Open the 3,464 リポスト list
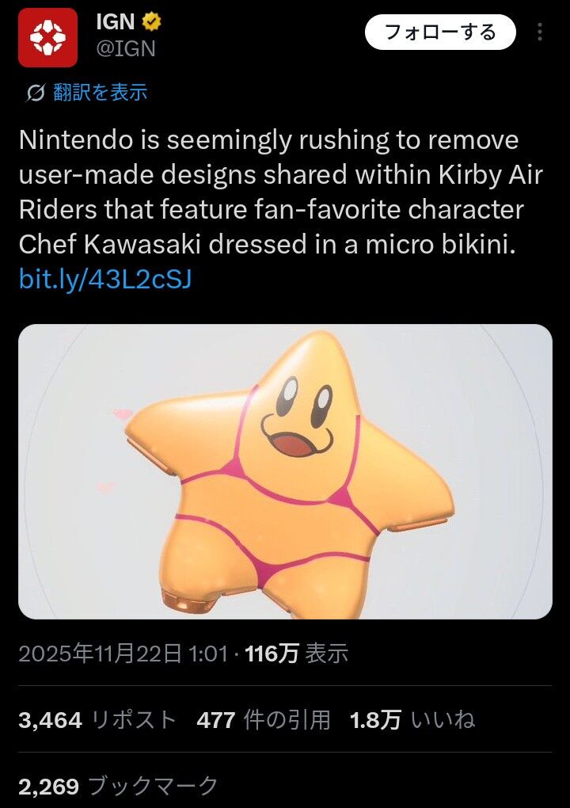570x808 pixels. click(x=97, y=719)
